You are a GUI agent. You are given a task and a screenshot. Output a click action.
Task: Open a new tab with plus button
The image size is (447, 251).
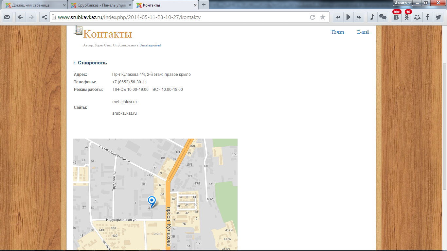[204, 5]
